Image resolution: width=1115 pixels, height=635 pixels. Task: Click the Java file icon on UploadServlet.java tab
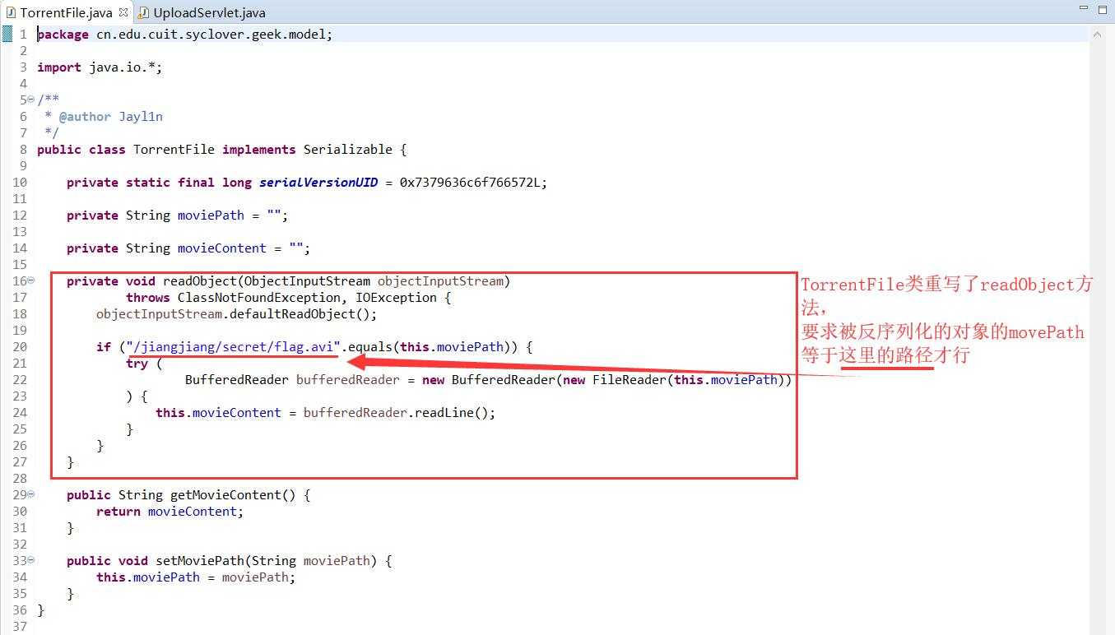pos(144,12)
